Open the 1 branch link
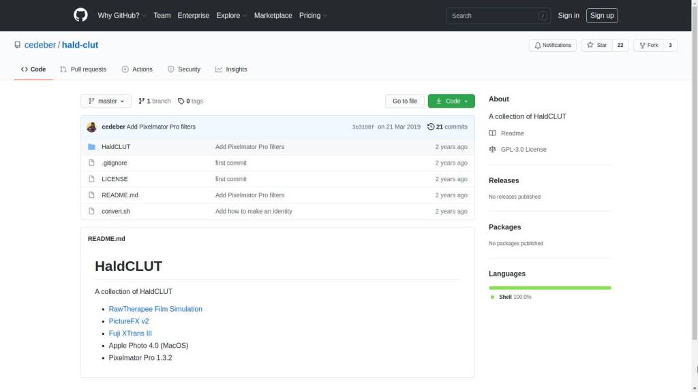 (x=155, y=101)
